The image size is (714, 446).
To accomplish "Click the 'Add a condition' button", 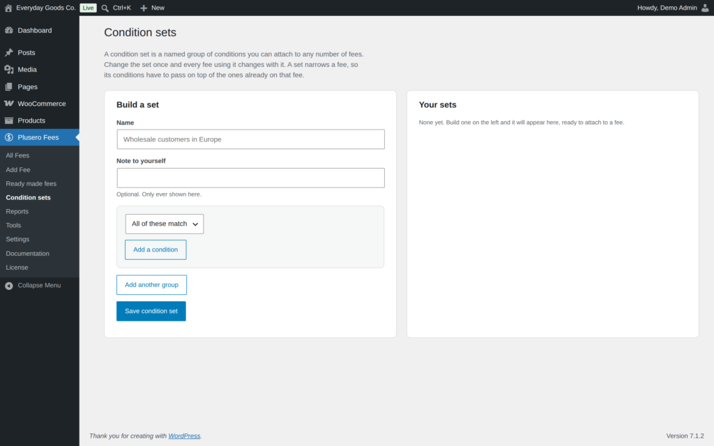I will (x=155, y=249).
